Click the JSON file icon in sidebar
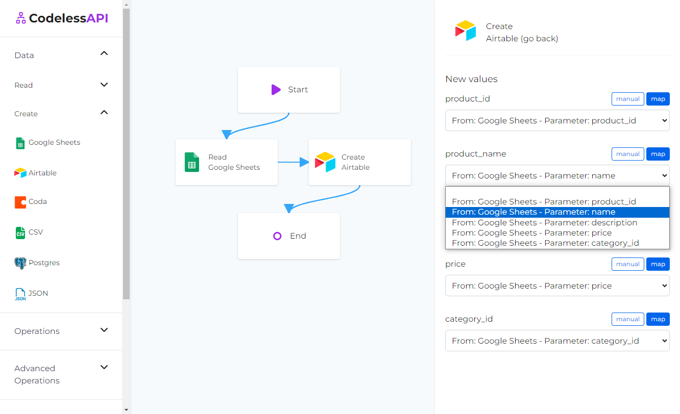This screenshot has height=414, width=680. (x=20, y=294)
